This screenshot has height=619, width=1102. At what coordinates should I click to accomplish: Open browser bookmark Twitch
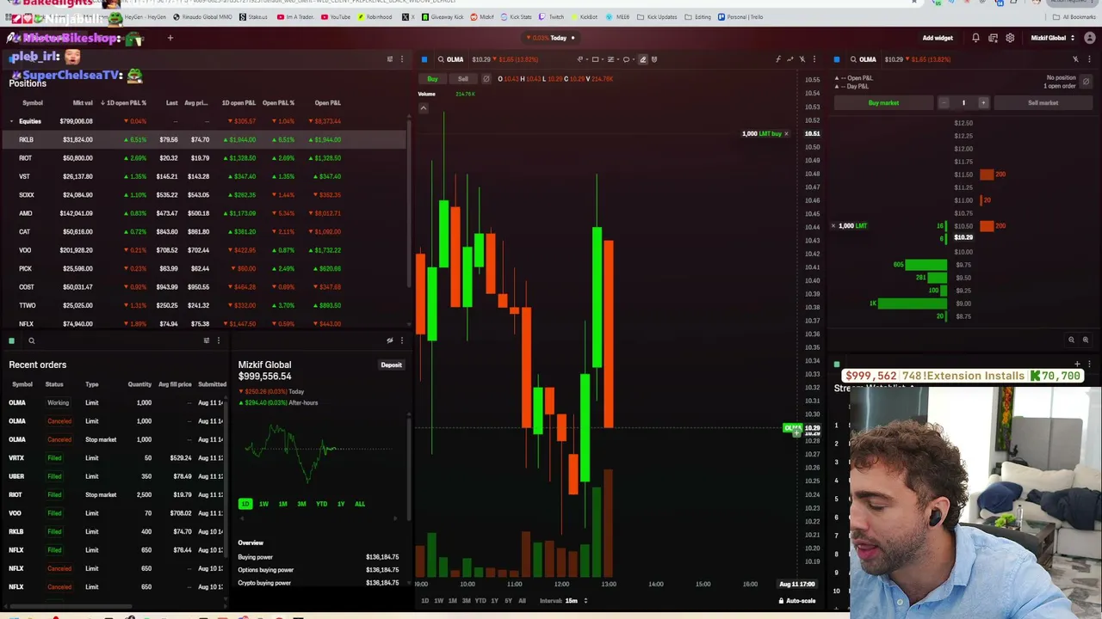point(552,17)
